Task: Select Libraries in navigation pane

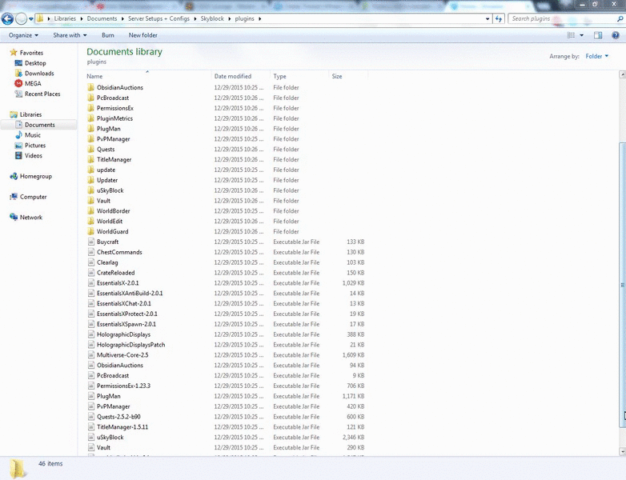Action: coord(30,114)
